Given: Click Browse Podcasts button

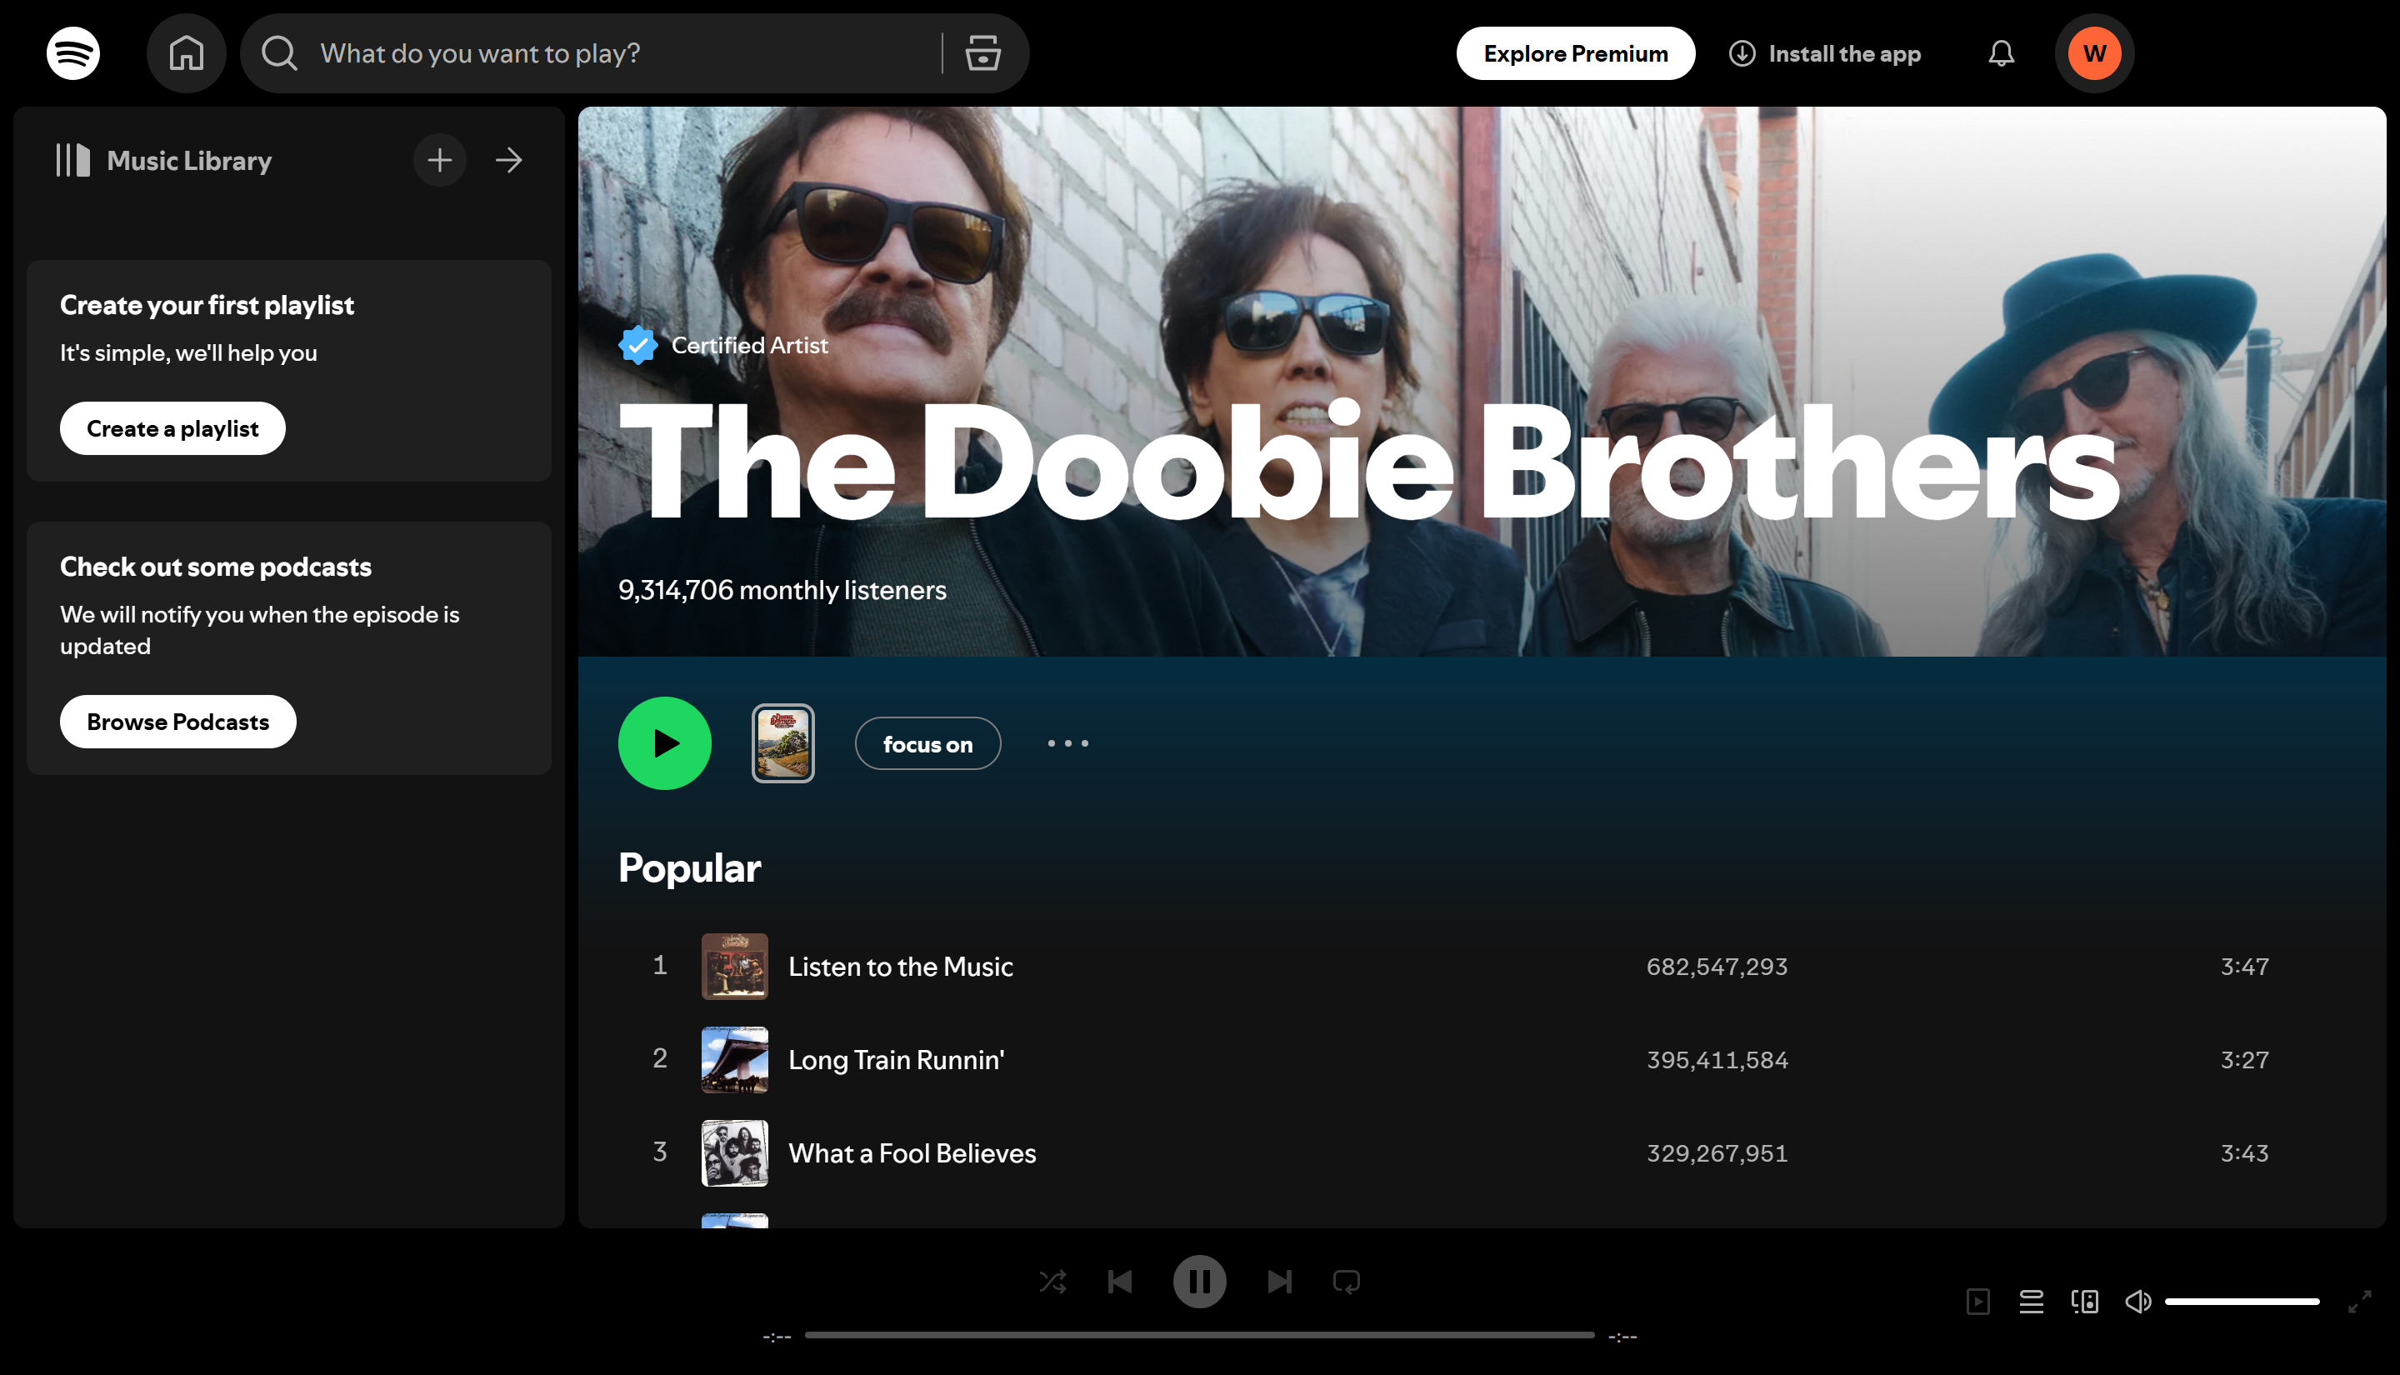Looking at the screenshot, I should [x=178, y=722].
